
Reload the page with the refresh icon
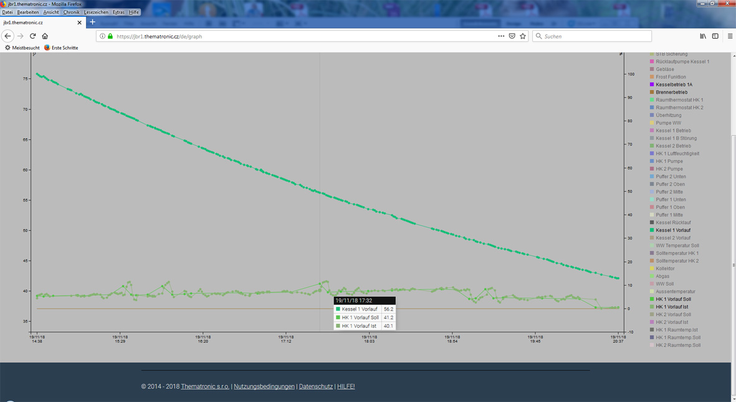[32, 36]
